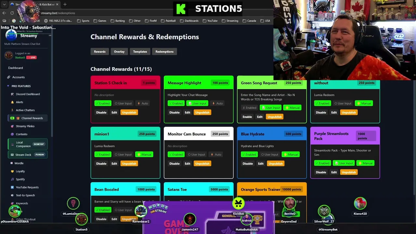Click the Contexto purple circle icon
Image resolution: width=416 pixels, height=234 pixels.
click(12, 134)
